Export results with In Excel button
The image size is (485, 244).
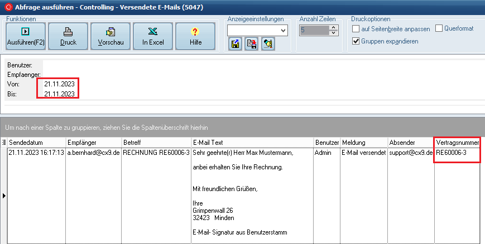153,36
